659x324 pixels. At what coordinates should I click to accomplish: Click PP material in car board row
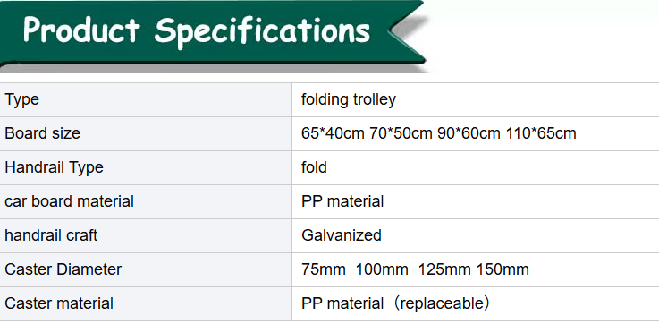click(x=342, y=201)
